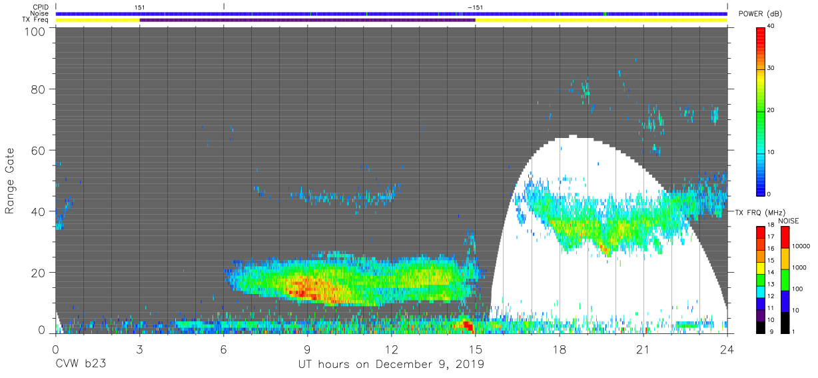The width and height of the screenshot is (818, 378).
Task: Click the CVW b23 radar label
Action: pyautogui.click(x=80, y=365)
